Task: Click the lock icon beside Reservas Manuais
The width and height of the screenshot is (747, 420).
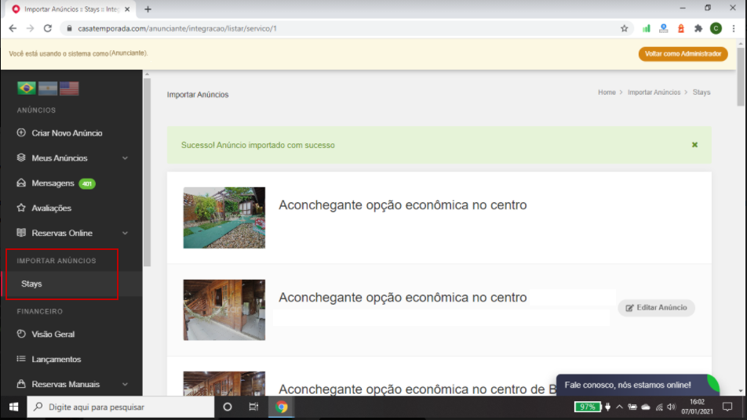Action: (21, 383)
